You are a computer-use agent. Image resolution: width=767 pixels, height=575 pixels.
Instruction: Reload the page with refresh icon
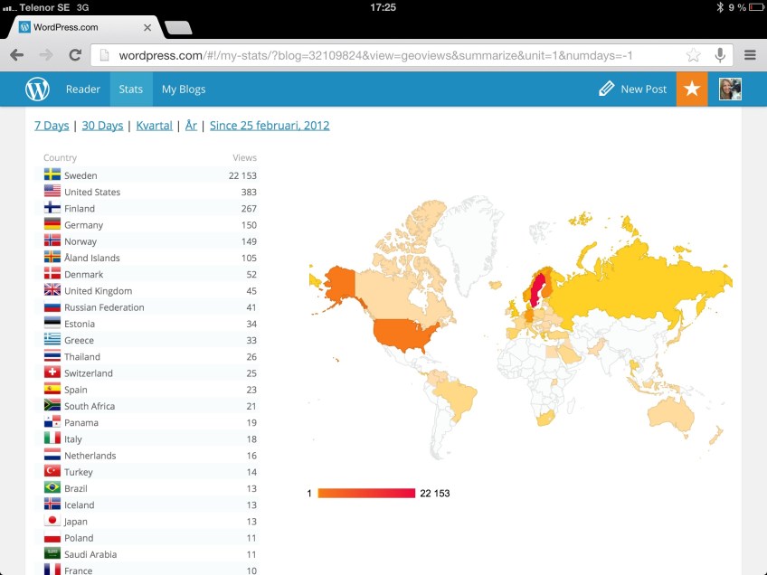(75, 55)
